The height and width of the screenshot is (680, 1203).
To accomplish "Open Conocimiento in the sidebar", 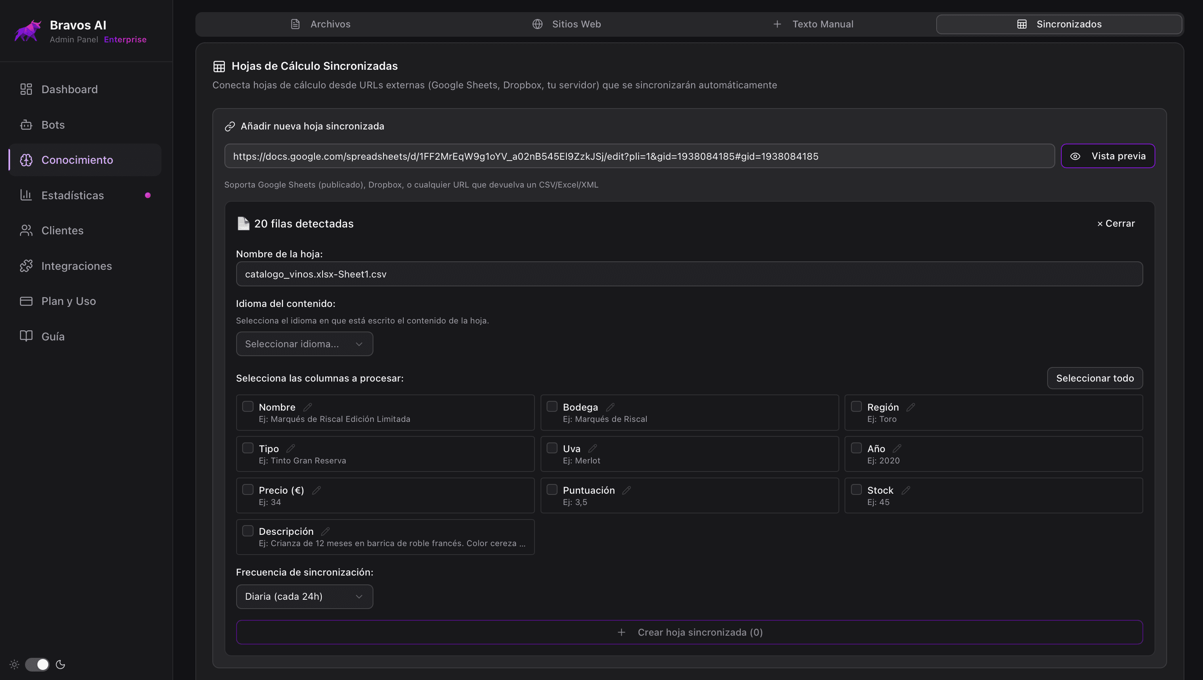I will coord(85,160).
